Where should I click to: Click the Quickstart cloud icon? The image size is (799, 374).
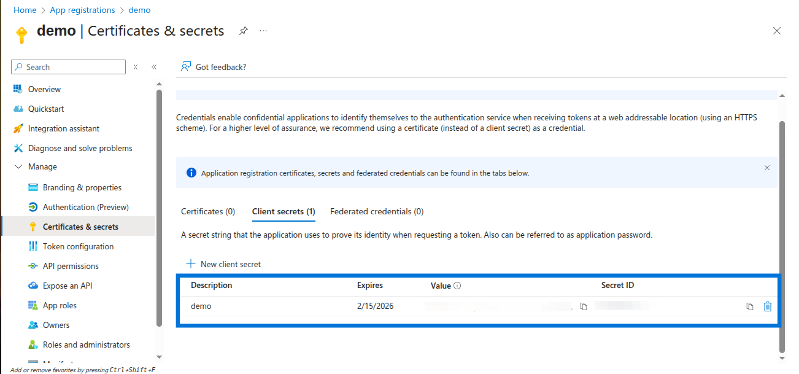pos(18,109)
